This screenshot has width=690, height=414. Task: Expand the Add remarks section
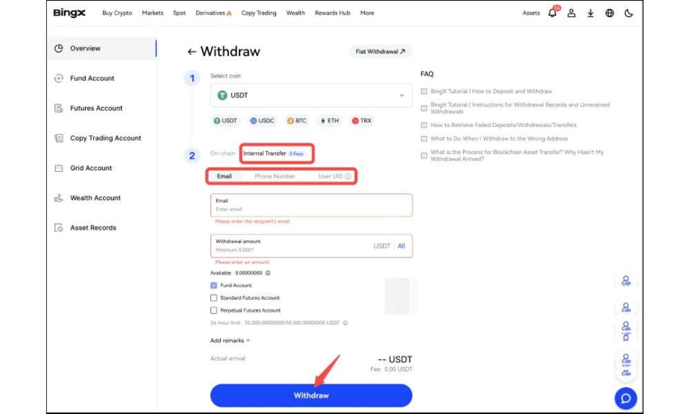[x=230, y=340]
